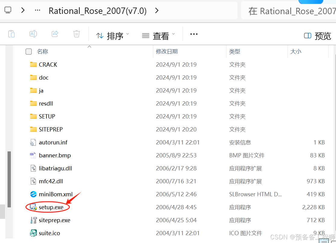Select the siteprep.exe tools icon
The width and height of the screenshot is (336, 243).
point(33,220)
